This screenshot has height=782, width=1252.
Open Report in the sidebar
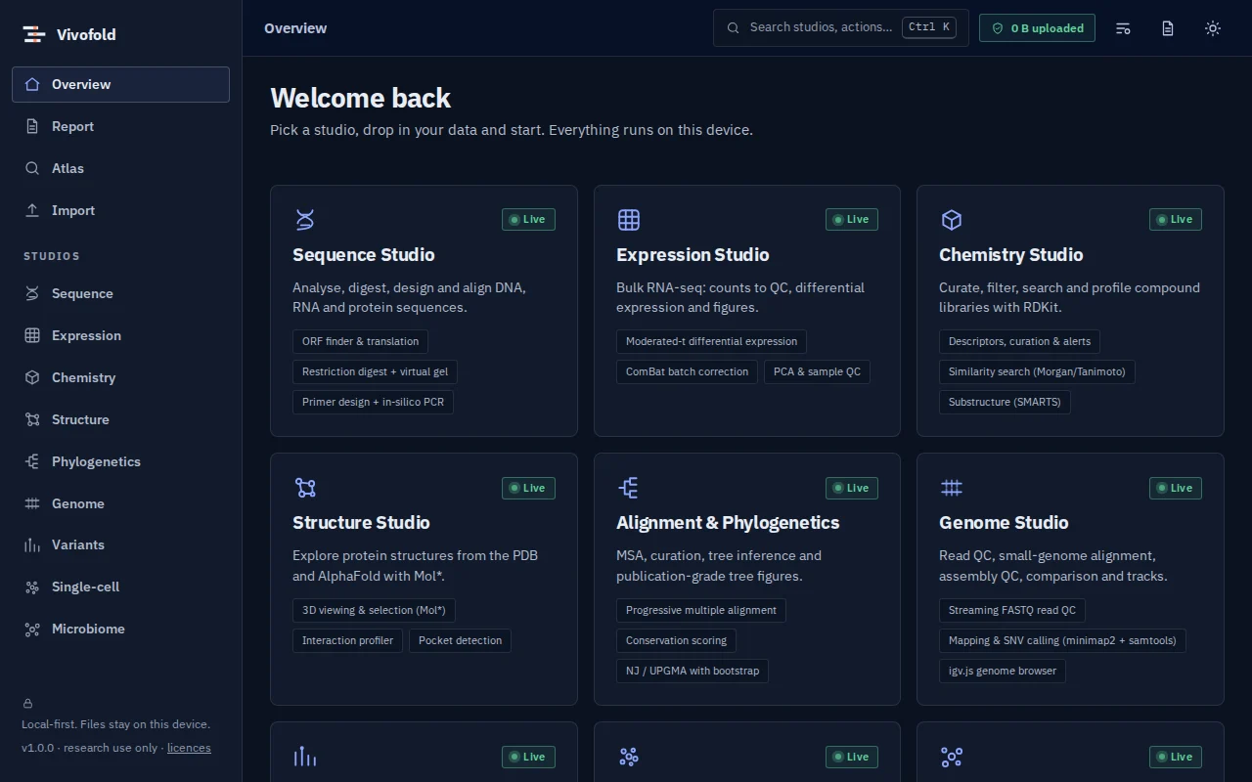point(120,126)
